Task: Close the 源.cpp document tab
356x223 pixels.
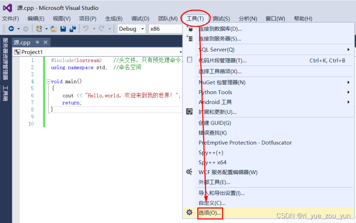Action: coord(46,42)
